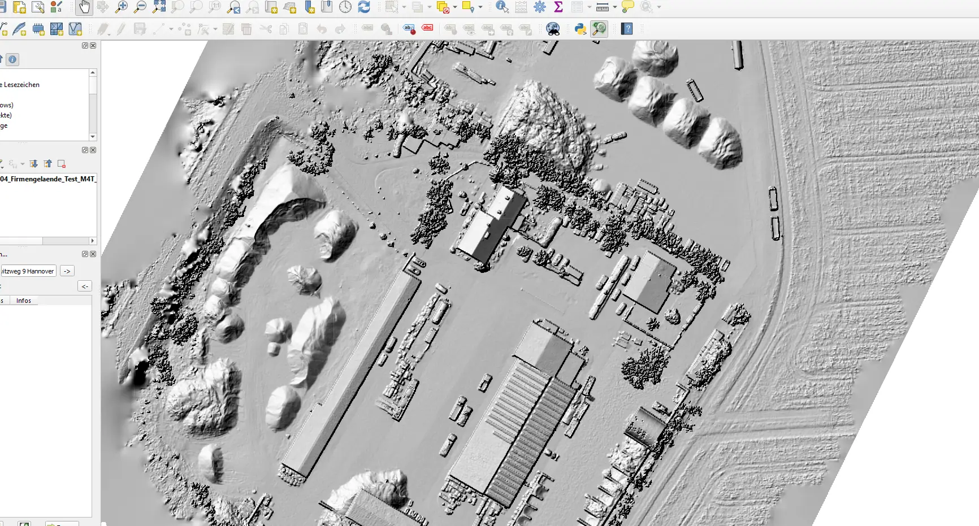The width and height of the screenshot is (979, 526).
Task: Toggle the highlighted magnifier plugin tool
Action: click(599, 29)
